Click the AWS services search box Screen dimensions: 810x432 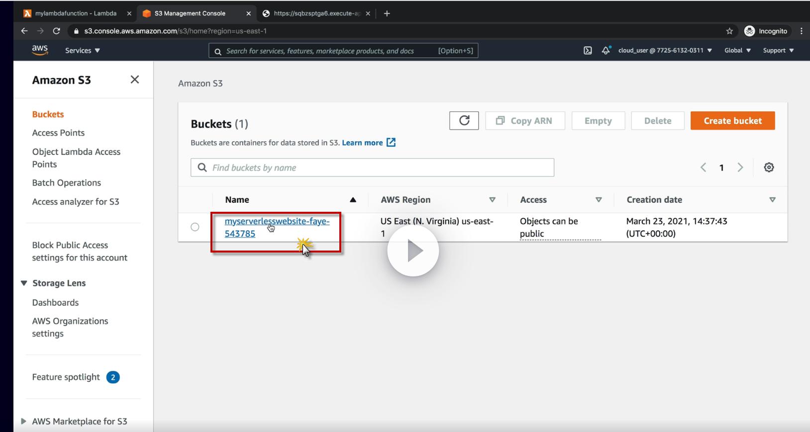pyautogui.click(x=343, y=51)
